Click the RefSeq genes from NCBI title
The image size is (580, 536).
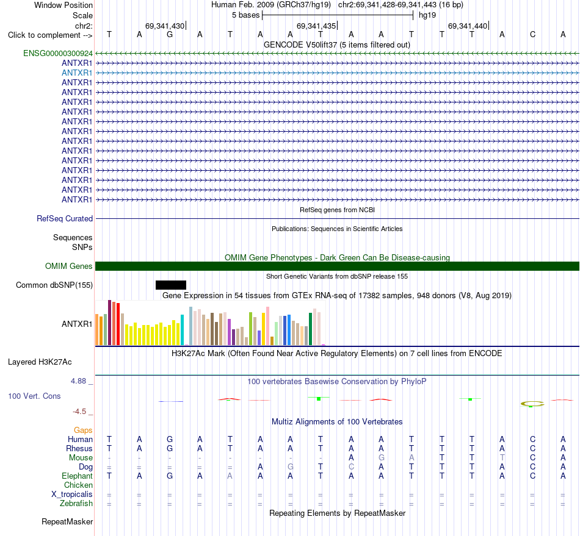(x=337, y=210)
